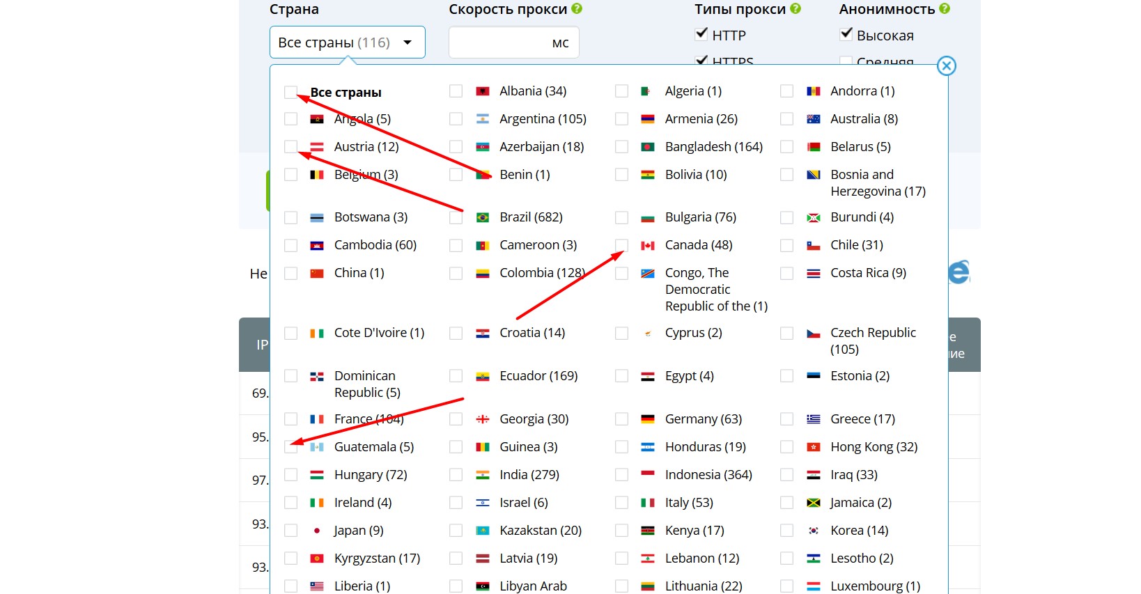This screenshot has width=1141, height=594.
Task: Tick the Dominican Republic (5) checkbox
Action: point(291,376)
